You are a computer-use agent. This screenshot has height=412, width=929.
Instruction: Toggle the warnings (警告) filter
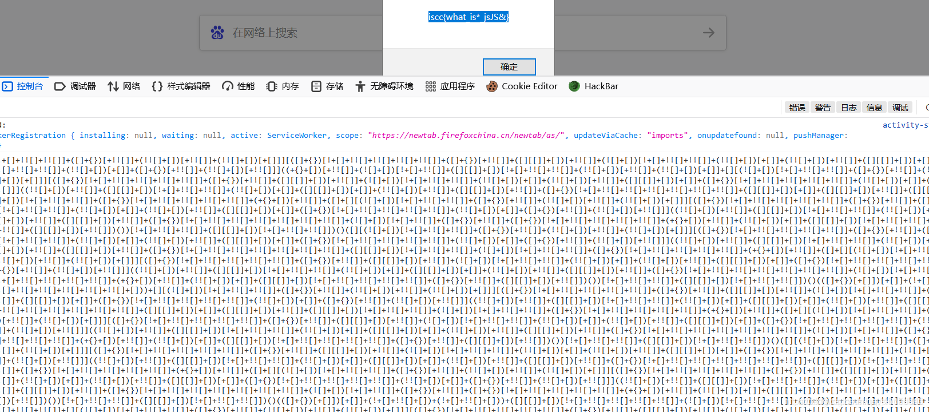coord(823,108)
